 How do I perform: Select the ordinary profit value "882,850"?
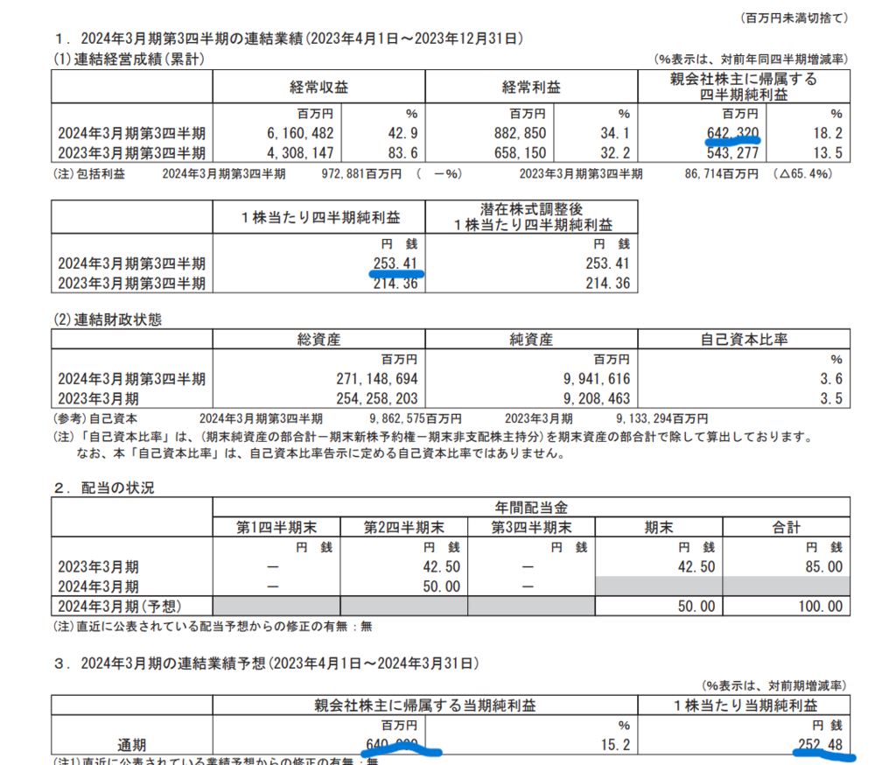(520, 133)
